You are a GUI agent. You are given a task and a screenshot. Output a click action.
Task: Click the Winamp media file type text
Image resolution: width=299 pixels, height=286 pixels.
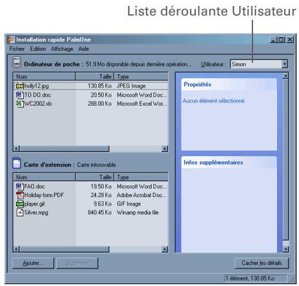138,213
